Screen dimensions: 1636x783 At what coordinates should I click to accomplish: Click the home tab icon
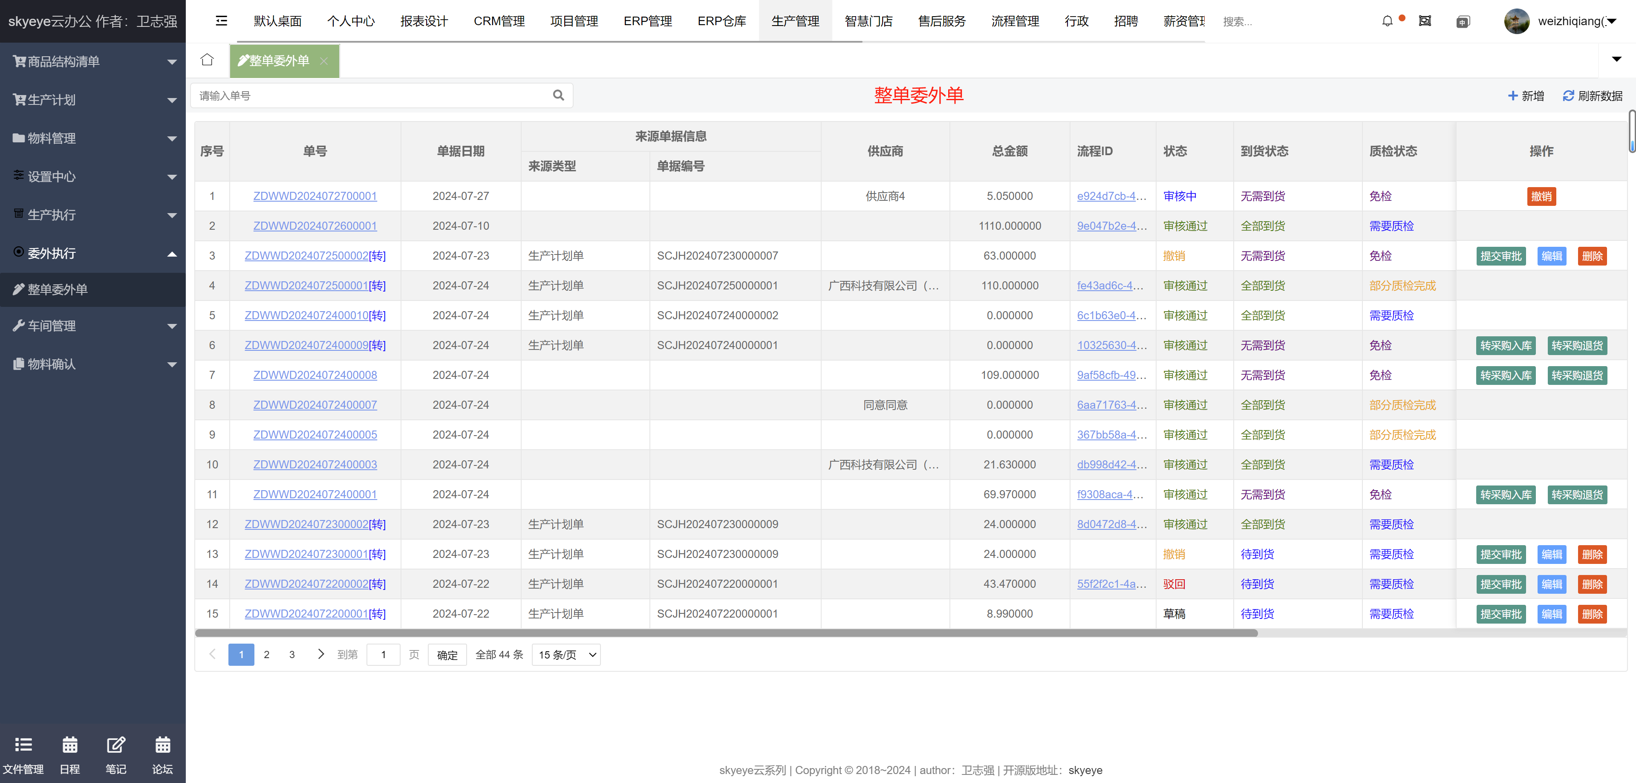click(207, 61)
